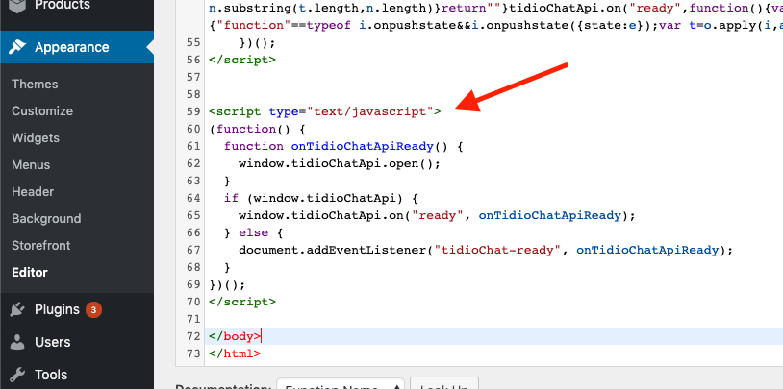Click the closing script tag on line 56
The height and width of the screenshot is (389, 783).
(242, 60)
